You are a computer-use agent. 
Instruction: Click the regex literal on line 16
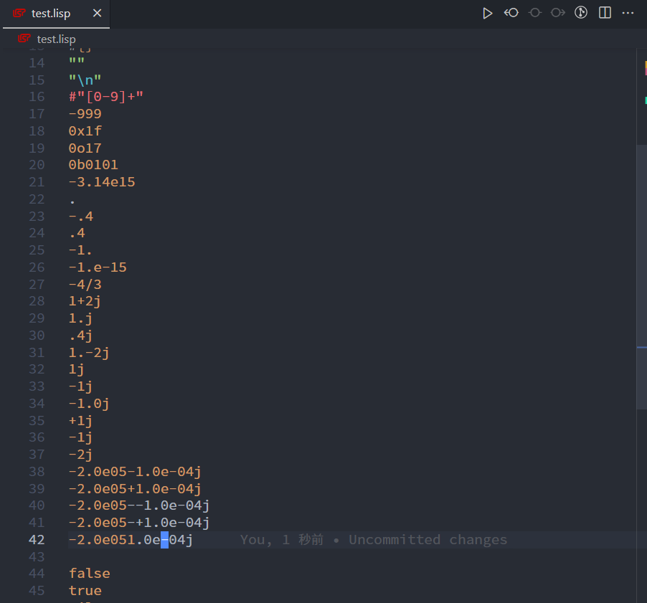tap(105, 96)
